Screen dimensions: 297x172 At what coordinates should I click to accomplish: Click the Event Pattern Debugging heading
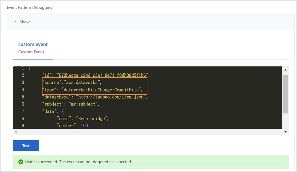coord(30,7)
